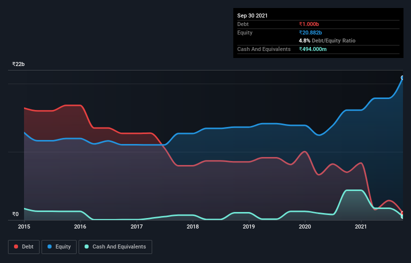Click the Equity label in tooltip

[x=245, y=32]
